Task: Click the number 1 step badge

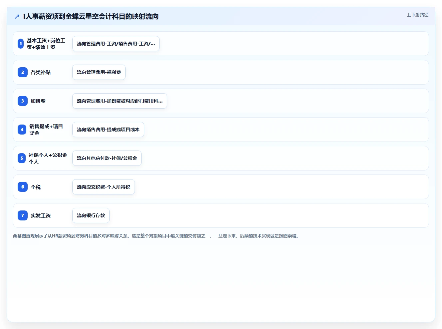Action: tap(21, 44)
